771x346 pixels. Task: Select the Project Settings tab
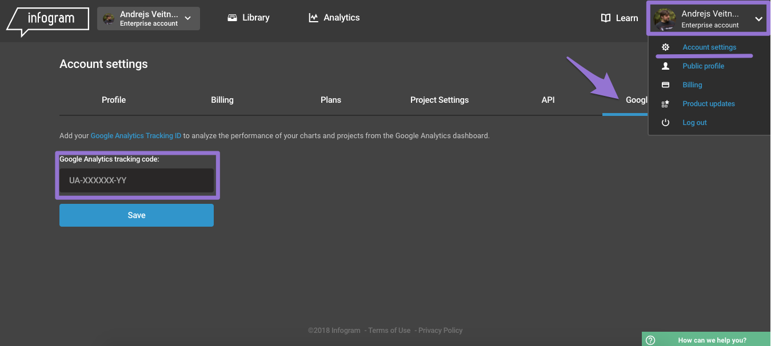coord(440,100)
